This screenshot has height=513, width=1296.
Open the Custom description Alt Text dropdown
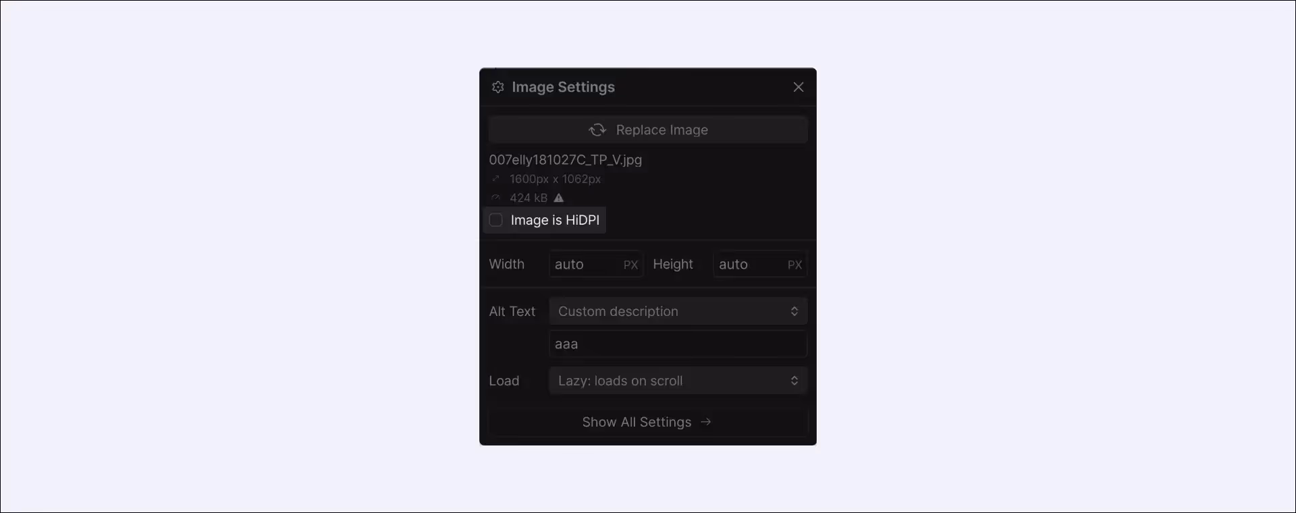click(678, 311)
